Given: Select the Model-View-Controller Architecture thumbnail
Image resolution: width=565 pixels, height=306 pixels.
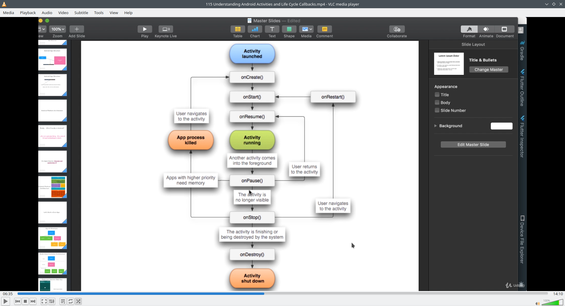Looking at the screenshot, I should [52, 263].
